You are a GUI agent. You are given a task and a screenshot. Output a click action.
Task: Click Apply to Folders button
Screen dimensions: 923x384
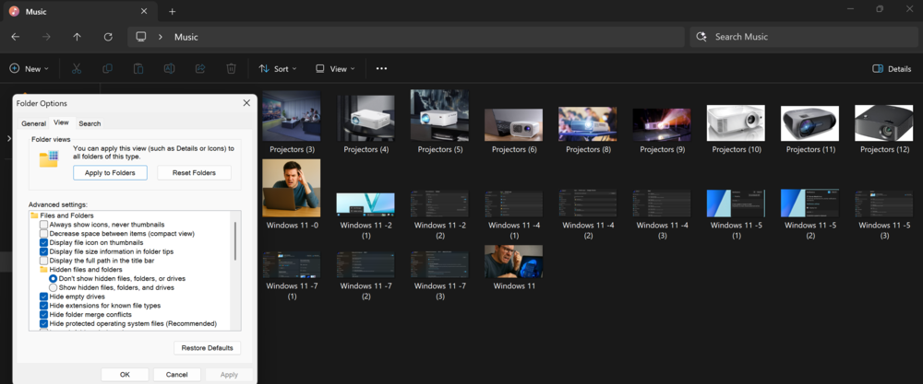[x=110, y=172]
